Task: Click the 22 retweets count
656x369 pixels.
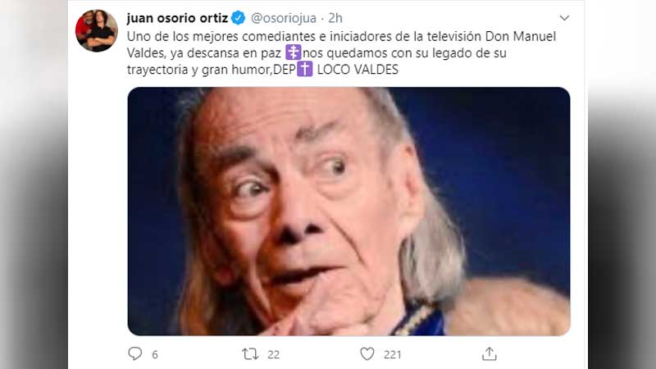Action: click(273, 355)
